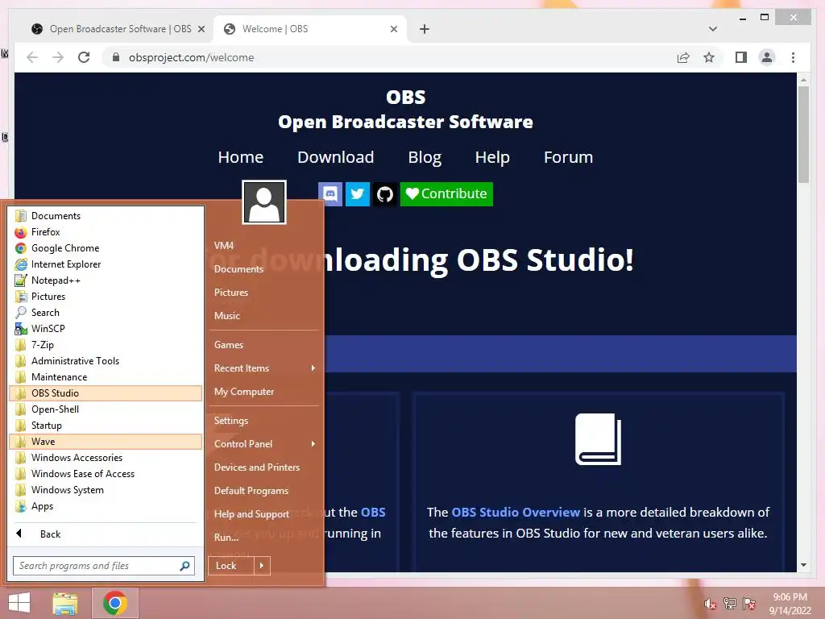Follow the OBS Studio Overview link
Viewport: 825px width, 619px height.
(x=516, y=512)
